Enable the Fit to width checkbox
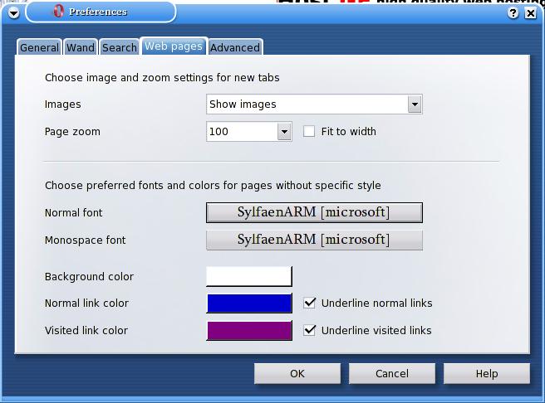545x403 pixels. pyautogui.click(x=309, y=131)
